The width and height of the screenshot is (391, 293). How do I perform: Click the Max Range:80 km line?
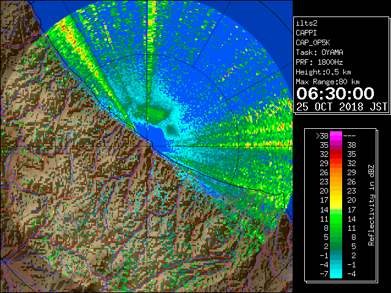pos(327,82)
